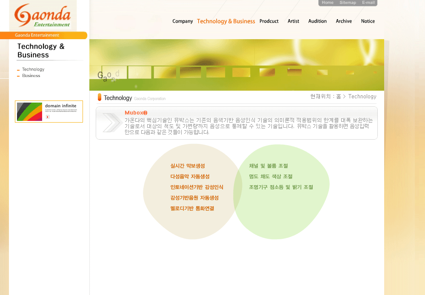Click 조명기구 점소등 및 밝기 조절 text
The image size is (425, 295).
281,187
